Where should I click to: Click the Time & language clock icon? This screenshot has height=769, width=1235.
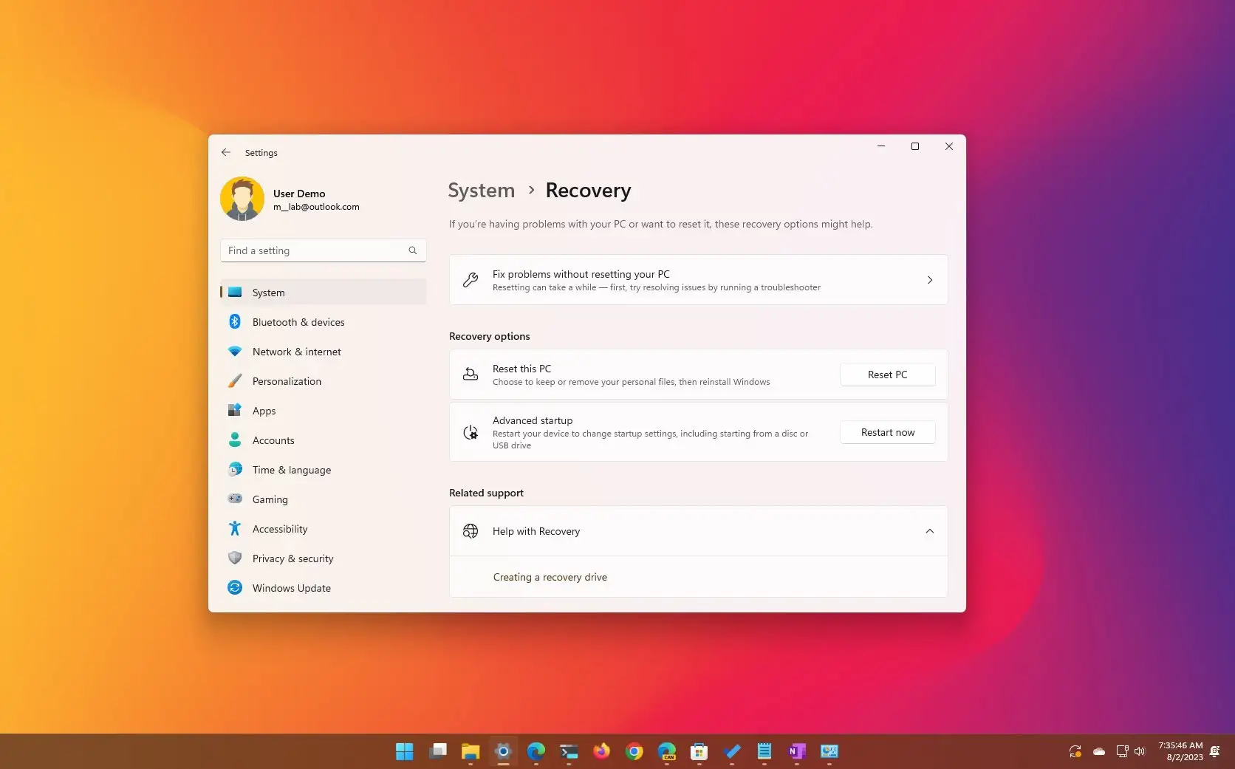pos(235,470)
